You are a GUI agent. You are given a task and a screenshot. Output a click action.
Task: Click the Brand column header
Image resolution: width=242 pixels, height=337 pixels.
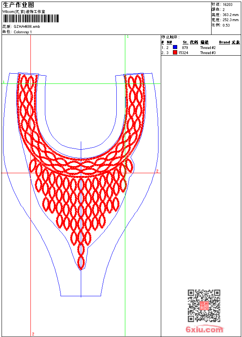pyautogui.click(x=224, y=42)
